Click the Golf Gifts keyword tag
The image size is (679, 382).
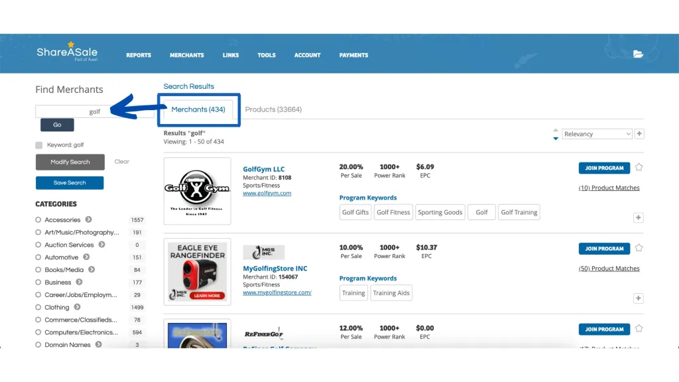pos(355,212)
